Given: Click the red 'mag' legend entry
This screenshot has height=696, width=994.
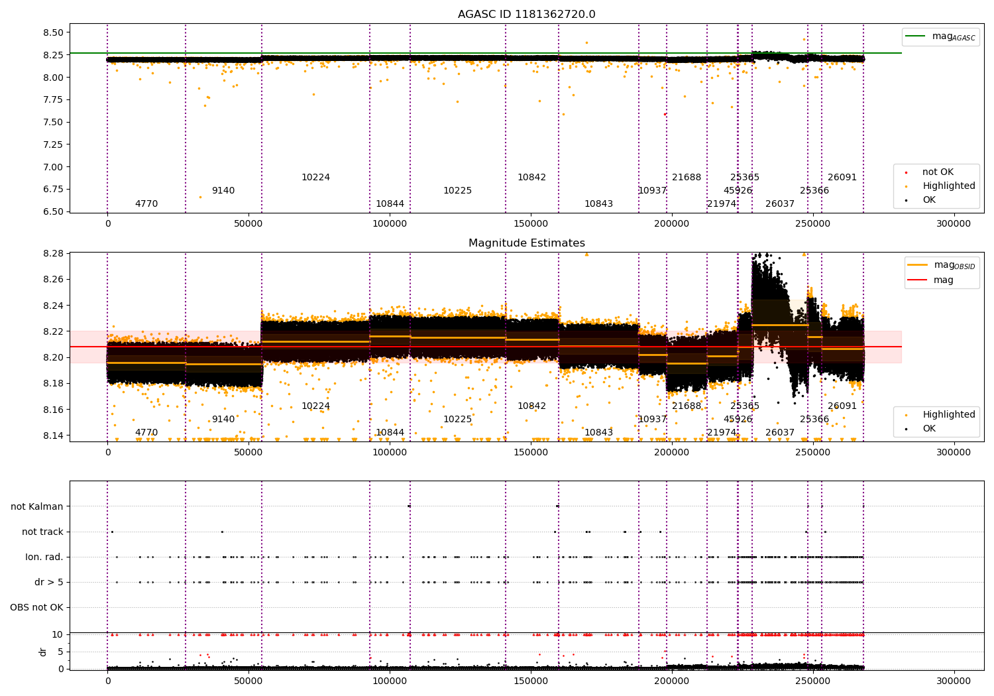Looking at the screenshot, I should coord(932,280).
